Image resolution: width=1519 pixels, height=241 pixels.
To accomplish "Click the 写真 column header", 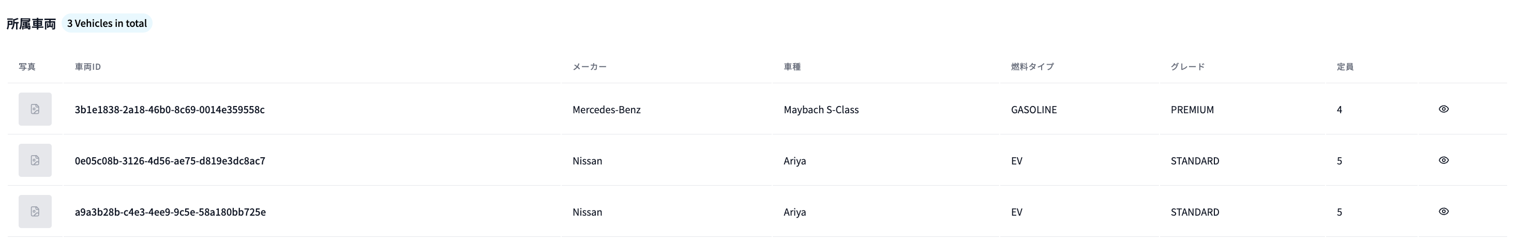I will [27, 67].
